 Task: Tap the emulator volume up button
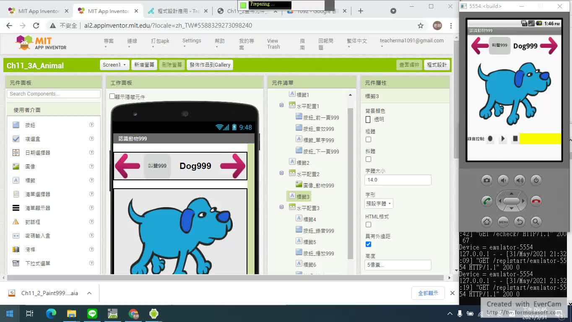(x=520, y=180)
